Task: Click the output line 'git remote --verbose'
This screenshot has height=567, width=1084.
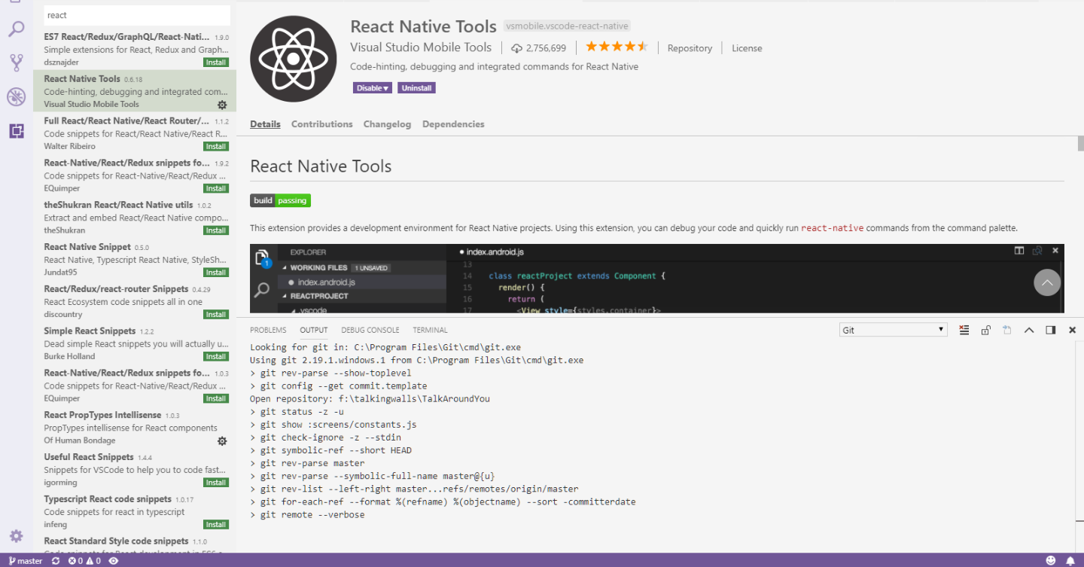Action: (307, 514)
